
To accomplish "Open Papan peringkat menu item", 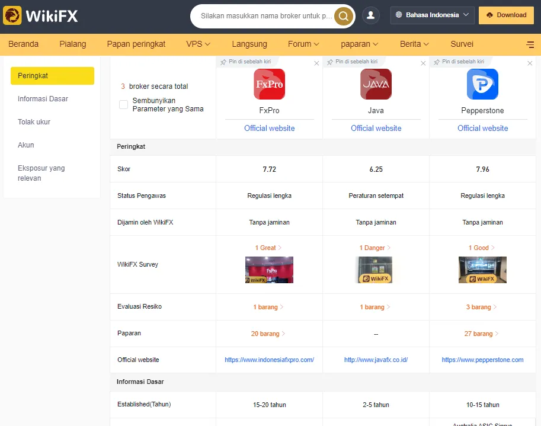I will [x=136, y=44].
